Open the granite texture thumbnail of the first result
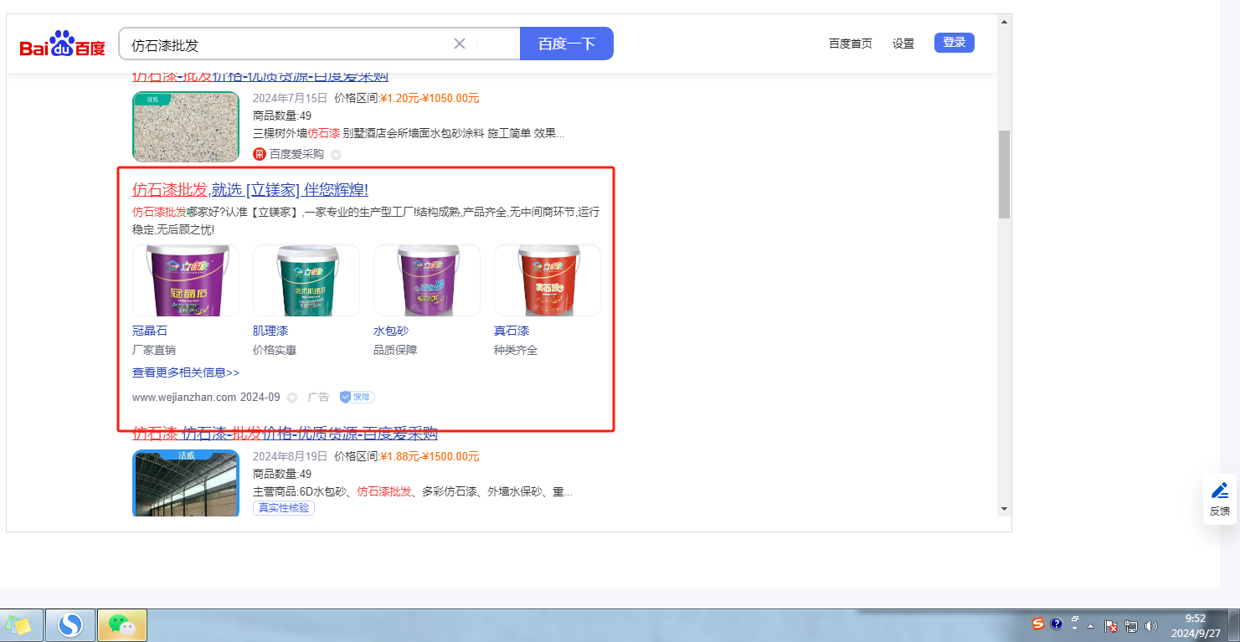 coord(186,126)
